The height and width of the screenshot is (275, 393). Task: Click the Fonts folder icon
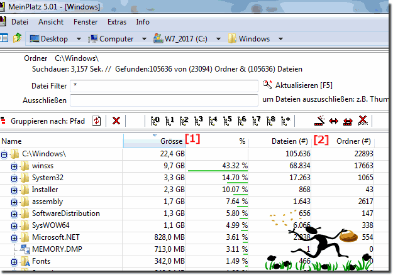click(x=25, y=261)
